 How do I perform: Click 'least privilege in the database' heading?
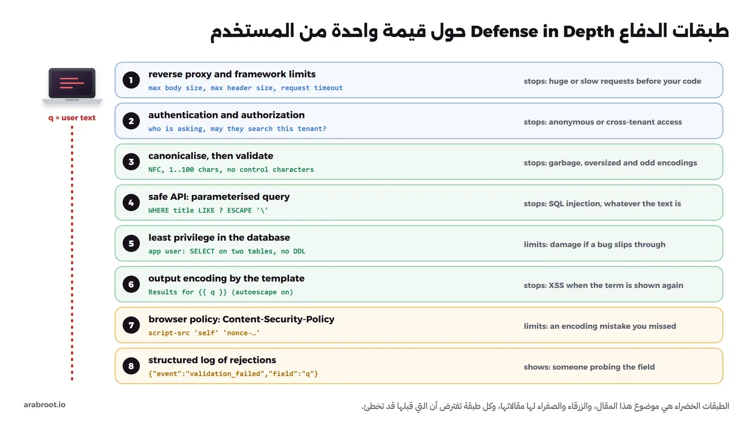coord(219,238)
